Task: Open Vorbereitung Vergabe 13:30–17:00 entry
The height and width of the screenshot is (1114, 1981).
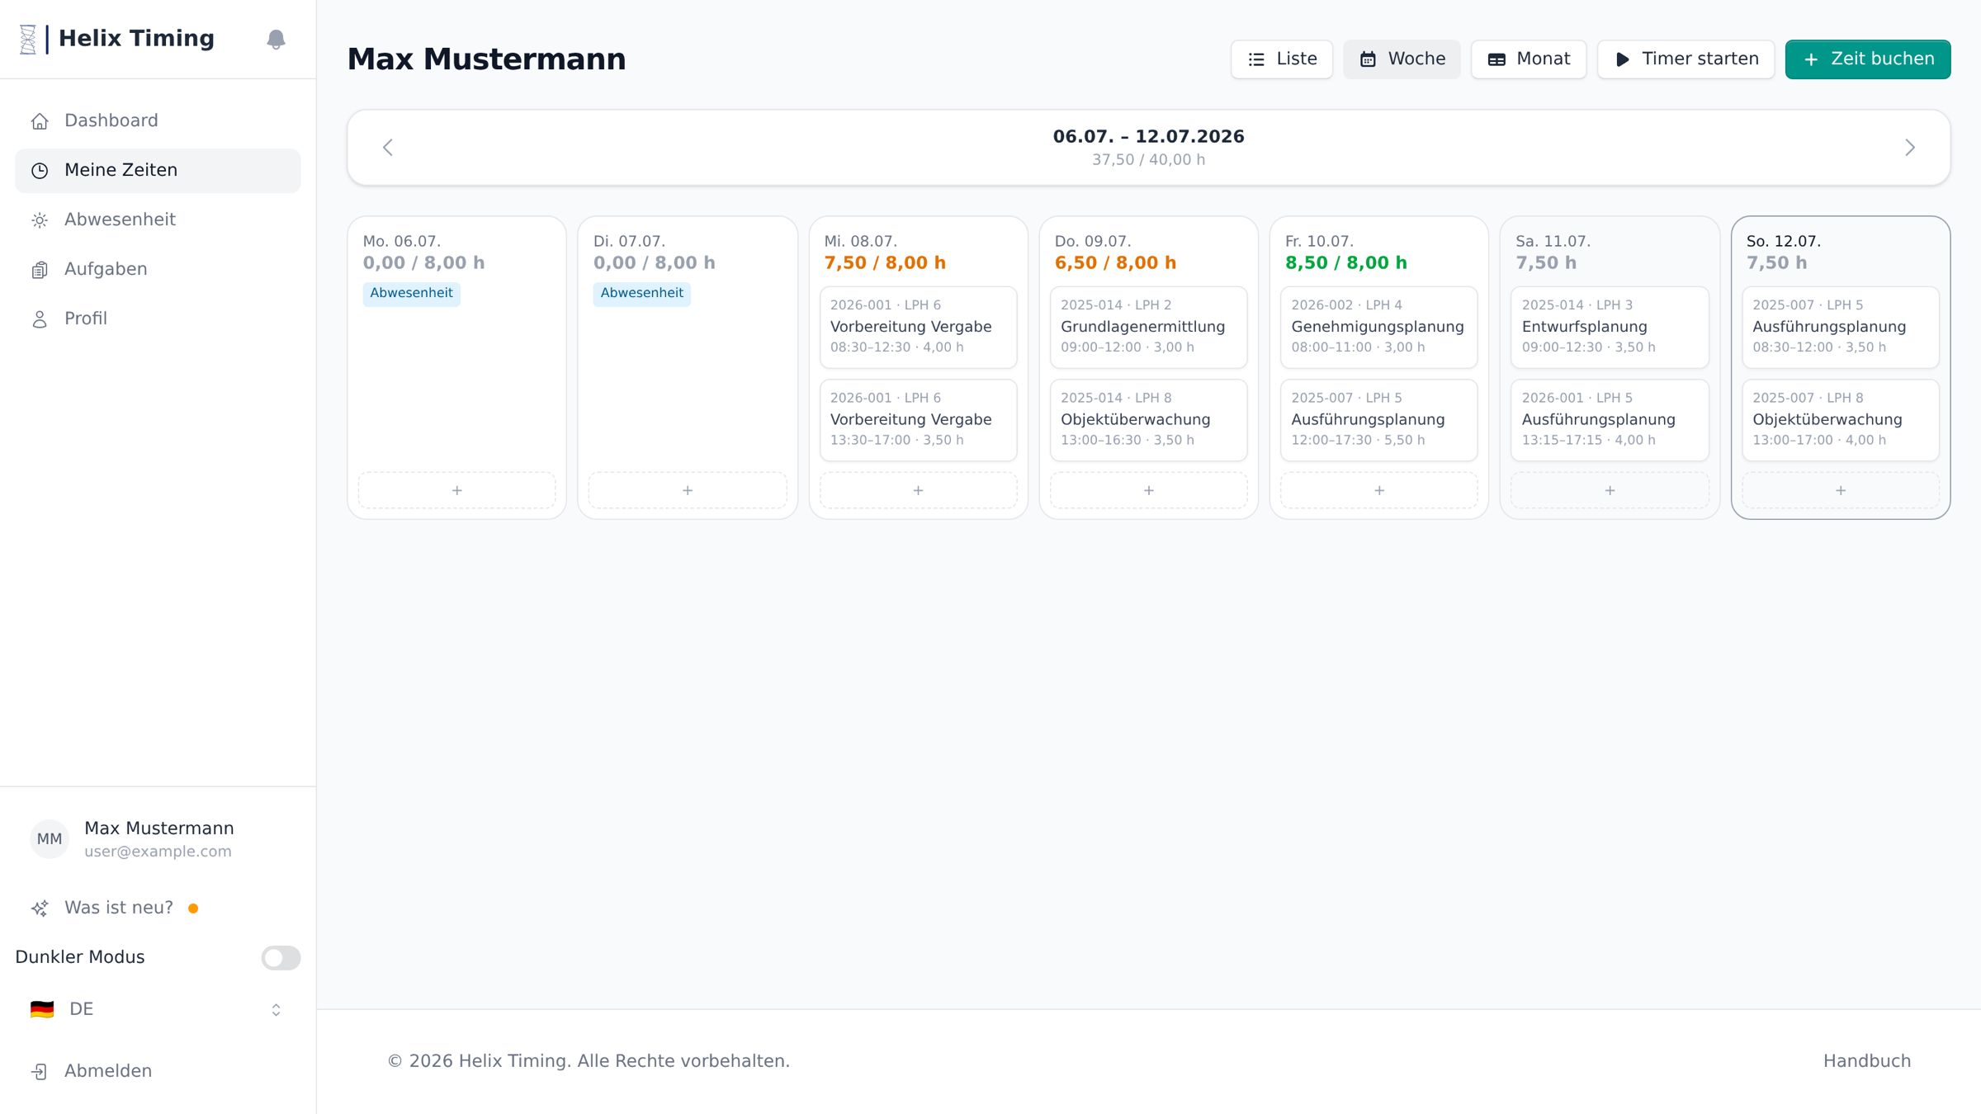Action: pos(918,420)
